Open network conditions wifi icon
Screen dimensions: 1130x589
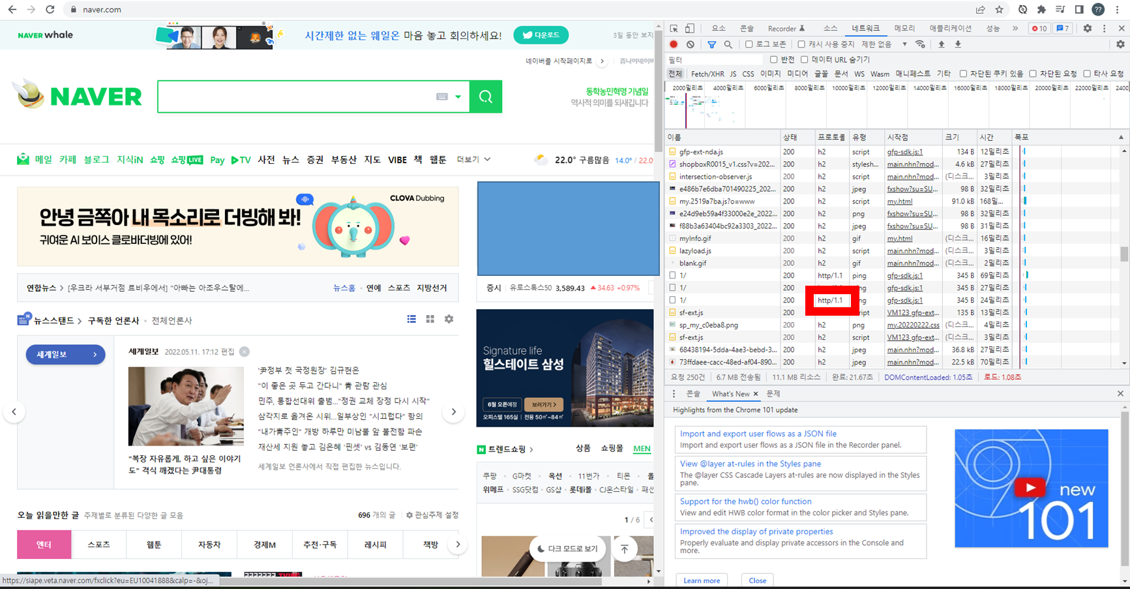coord(920,44)
